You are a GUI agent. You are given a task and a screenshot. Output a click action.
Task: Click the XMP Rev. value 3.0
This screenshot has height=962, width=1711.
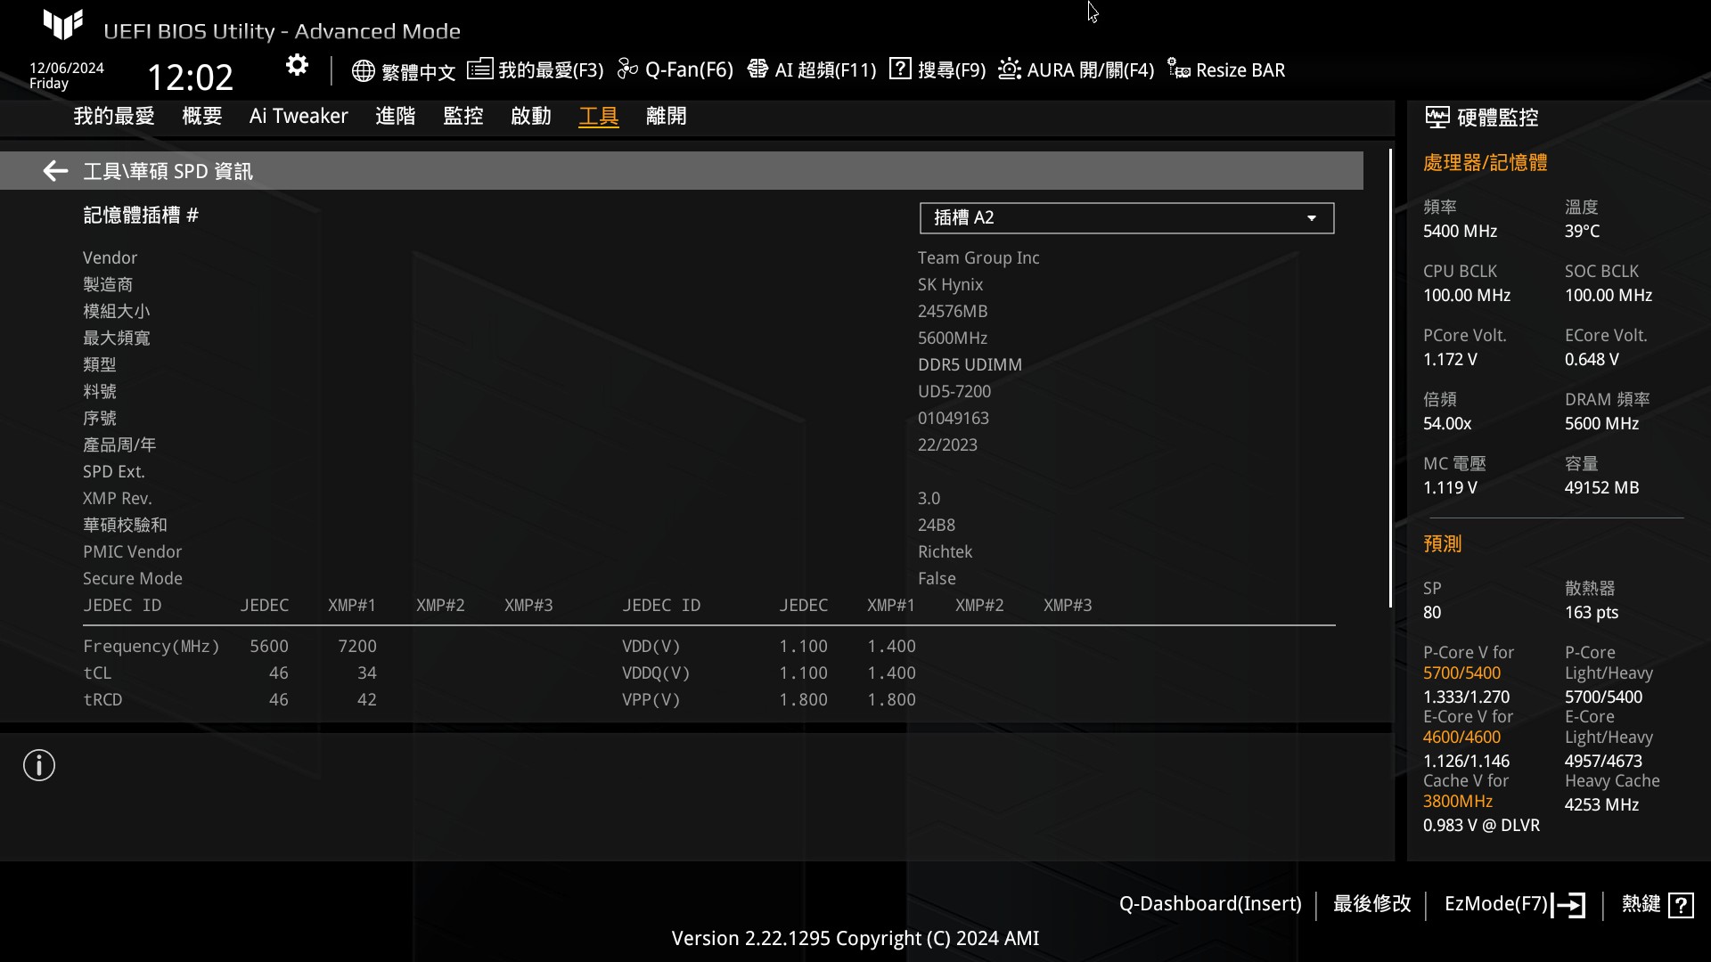[x=929, y=499]
